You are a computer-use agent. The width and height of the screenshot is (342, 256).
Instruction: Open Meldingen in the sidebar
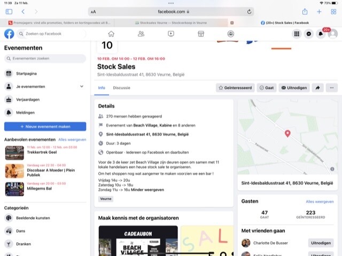(45, 113)
